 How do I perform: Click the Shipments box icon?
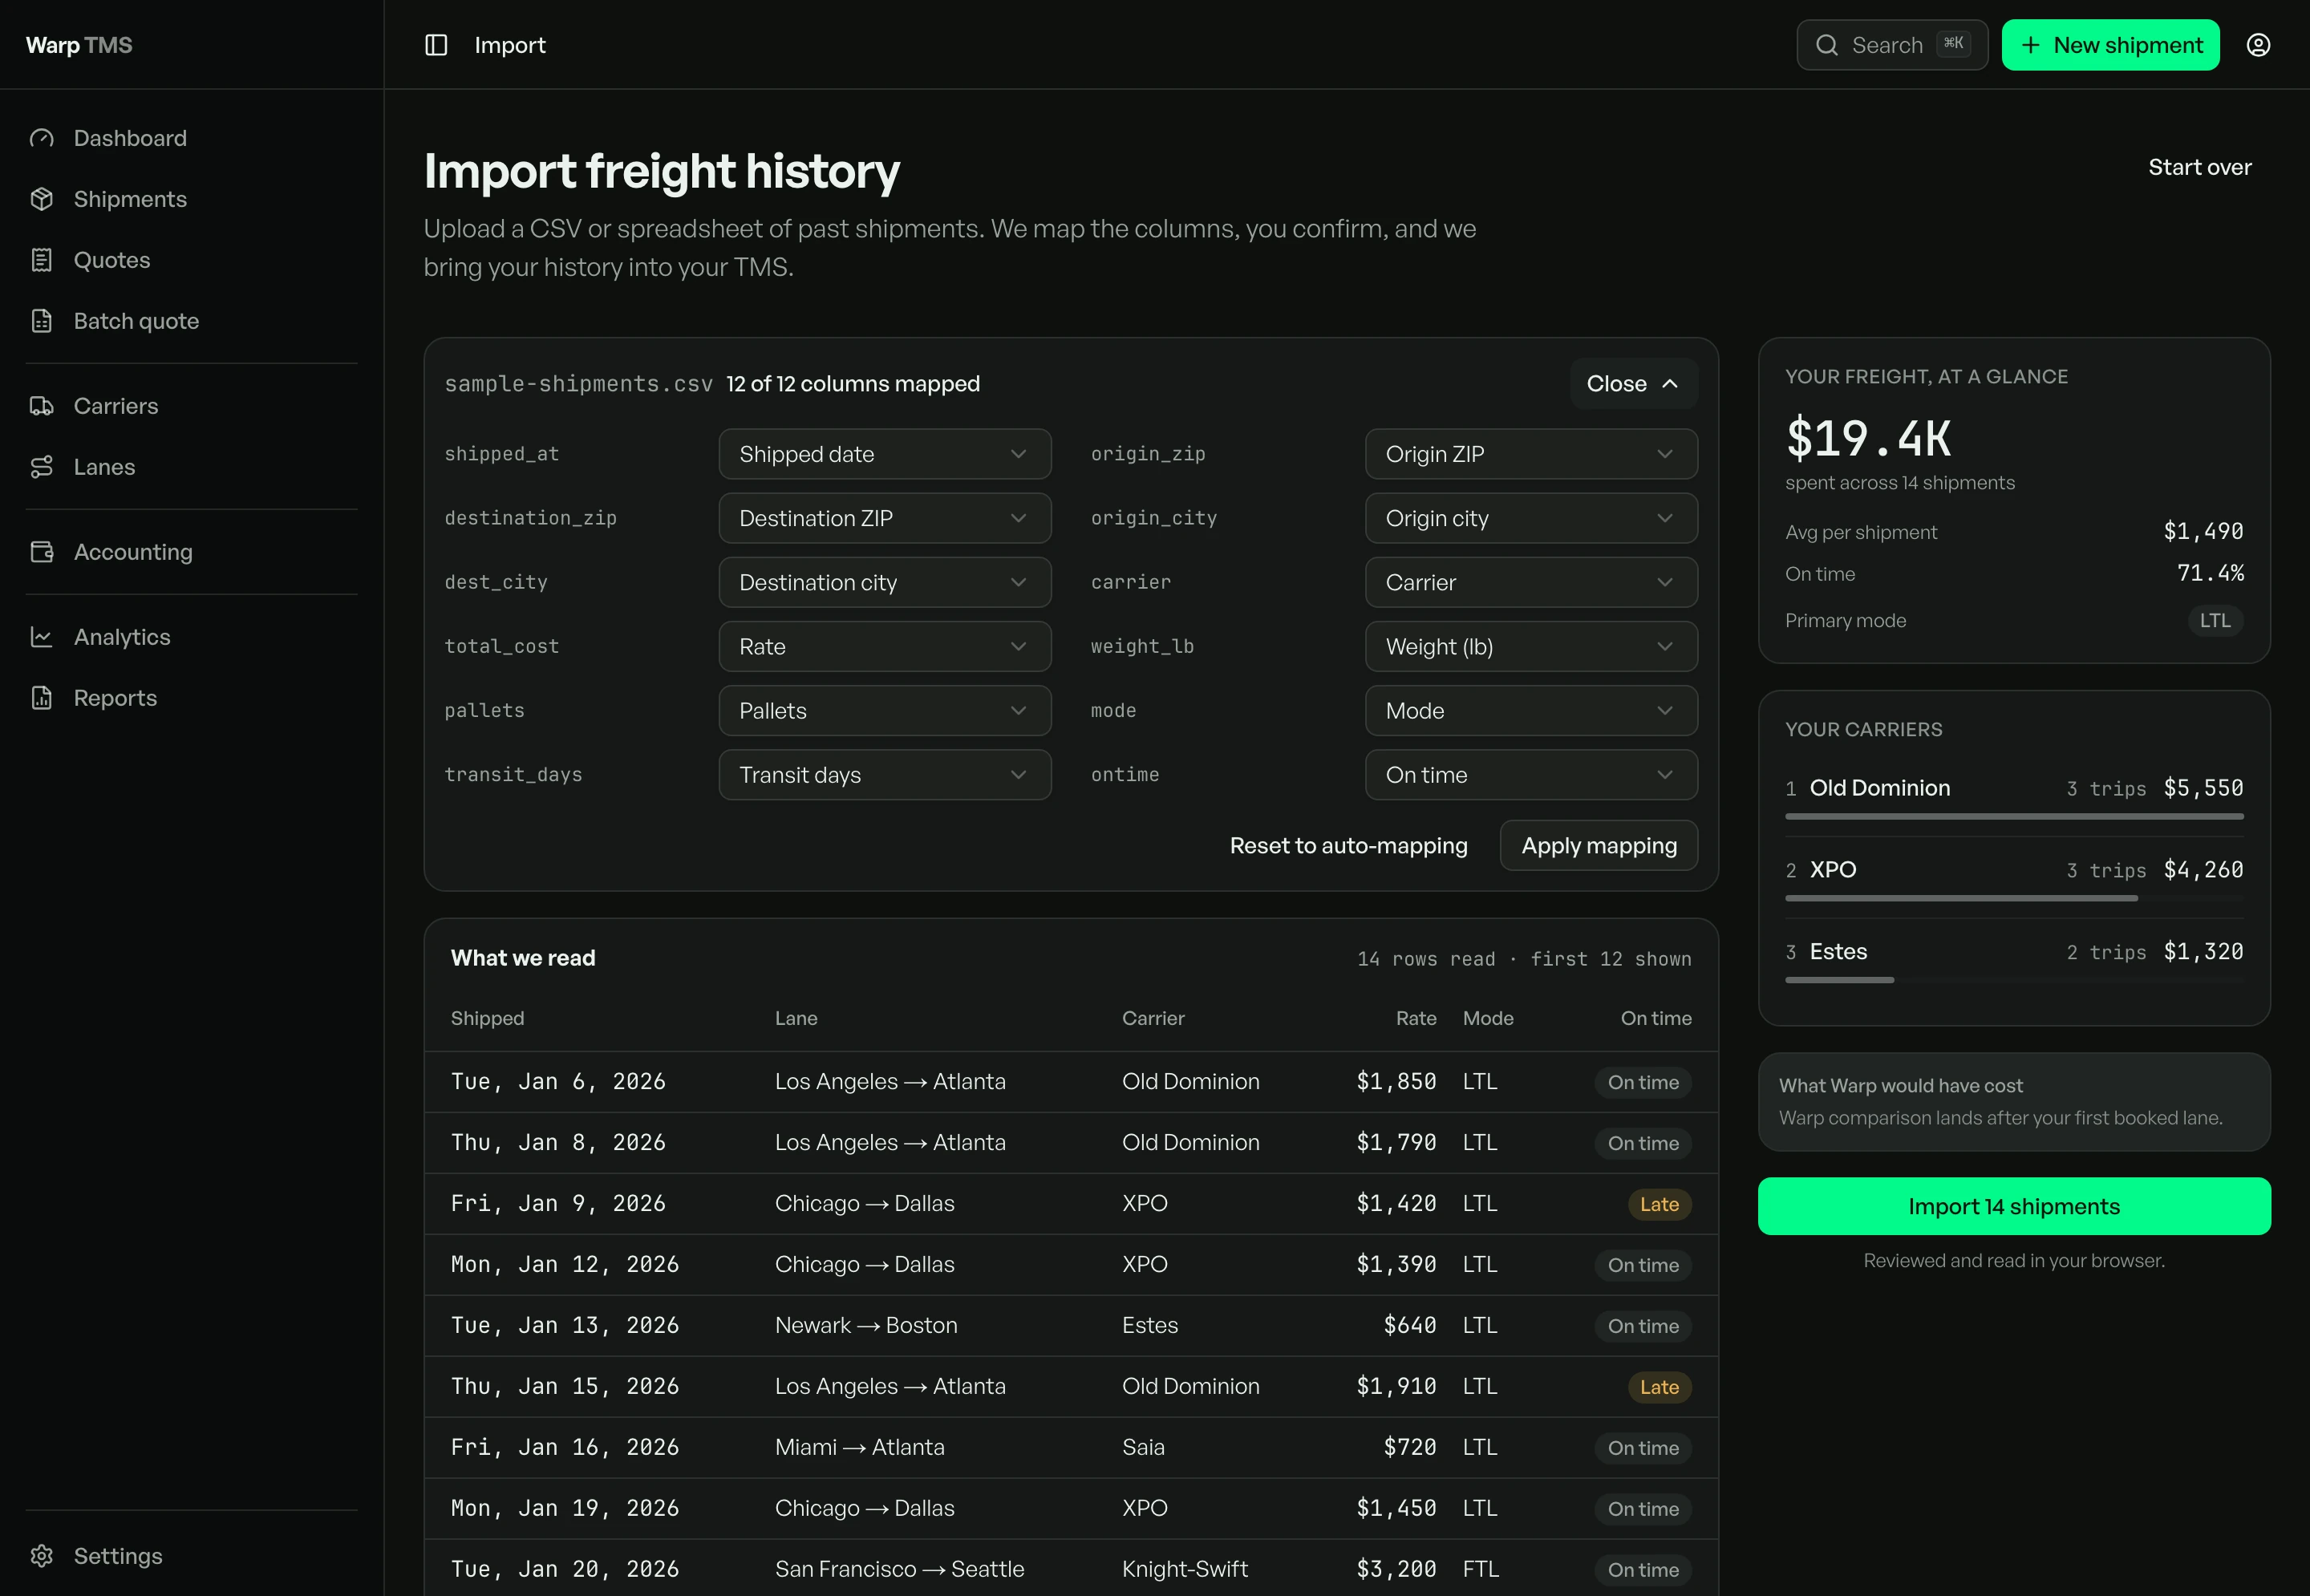(41, 199)
